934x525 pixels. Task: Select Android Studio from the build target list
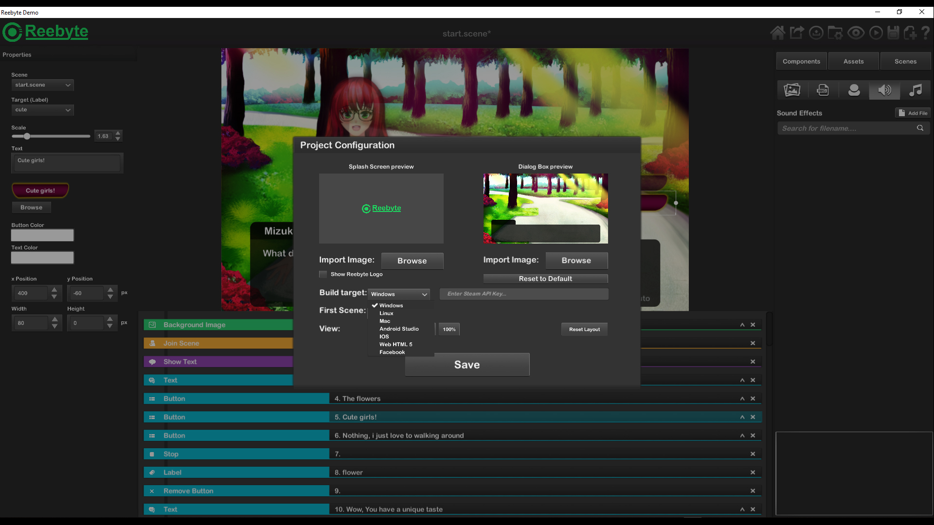[399, 329]
